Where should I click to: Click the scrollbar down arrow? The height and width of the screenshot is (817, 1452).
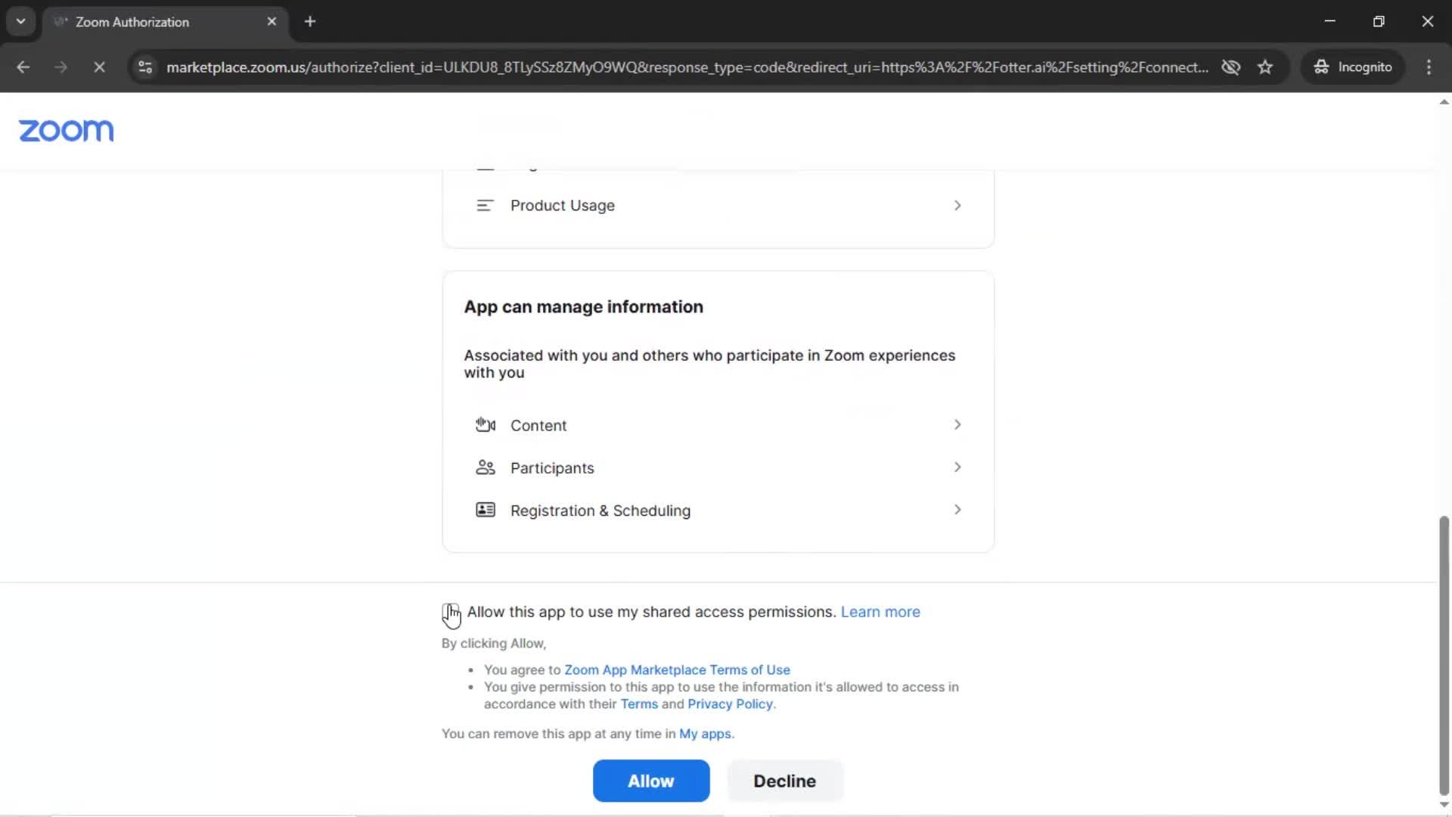(1444, 805)
